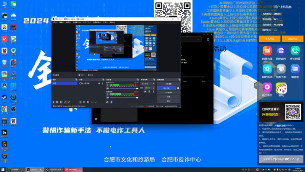Open the 视图 View menu in OBS
The width and height of the screenshot is (305, 172).
click(68, 23)
